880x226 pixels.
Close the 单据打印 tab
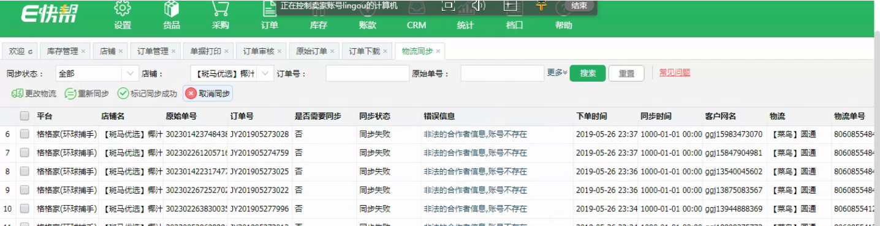227,51
